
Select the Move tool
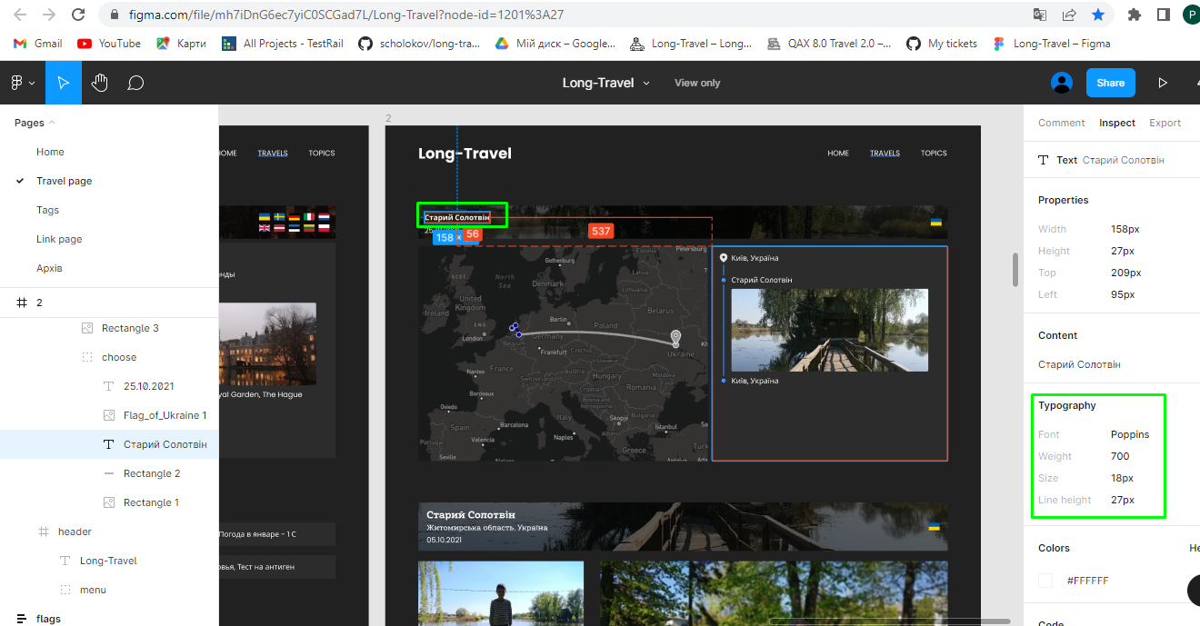(63, 83)
